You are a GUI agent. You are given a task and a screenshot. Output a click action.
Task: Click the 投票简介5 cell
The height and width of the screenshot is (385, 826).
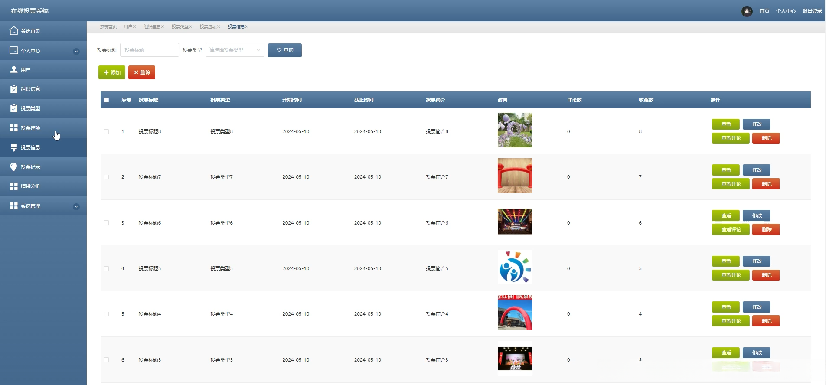tap(437, 268)
